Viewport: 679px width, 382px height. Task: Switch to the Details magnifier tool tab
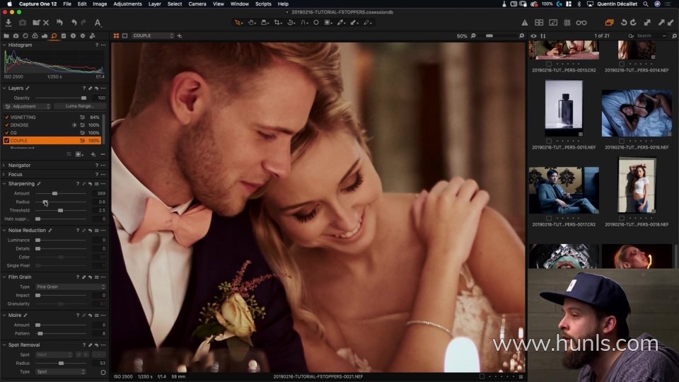pyautogui.click(x=54, y=36)
